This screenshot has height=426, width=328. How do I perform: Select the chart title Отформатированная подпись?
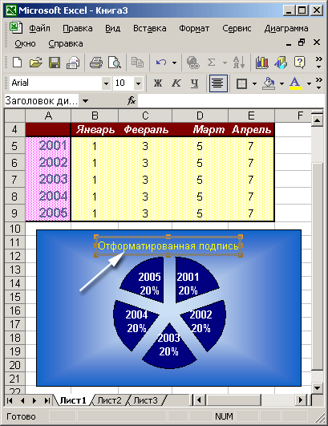pos(168,245)
